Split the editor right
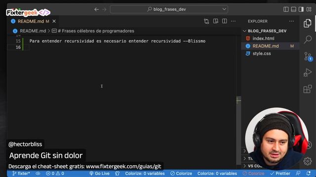 pyautogui.click(x=225, y=21)
